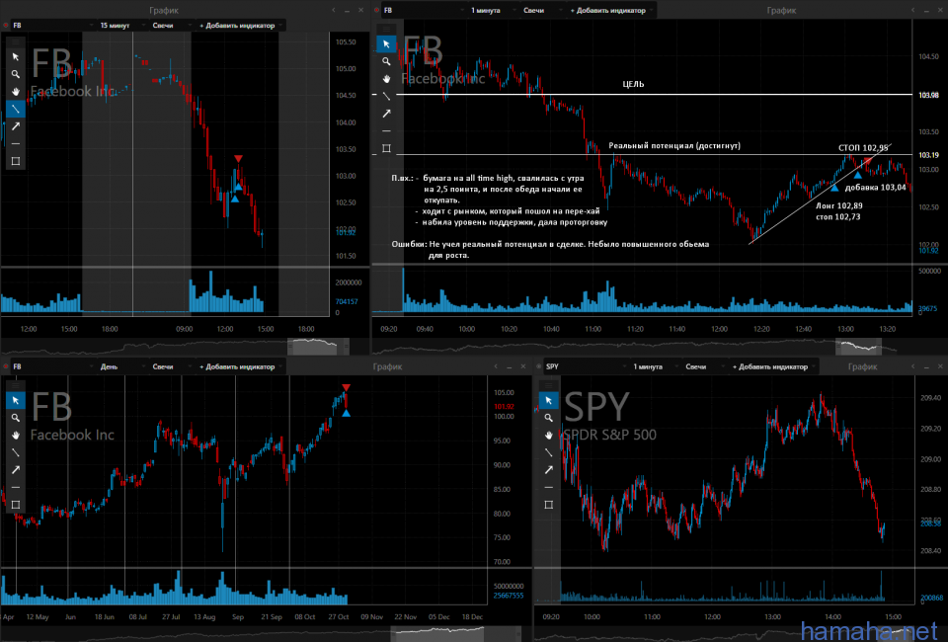Click the blue buy marker on the FB daily chart
The width and height of the screenshot is (948, 642).
tap(346, 413)
